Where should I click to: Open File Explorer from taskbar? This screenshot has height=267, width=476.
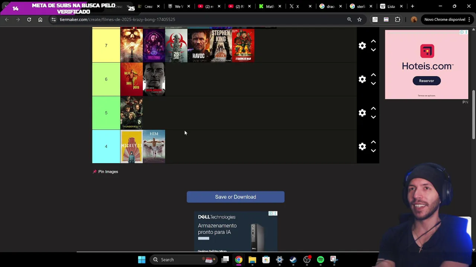[252, 260]
